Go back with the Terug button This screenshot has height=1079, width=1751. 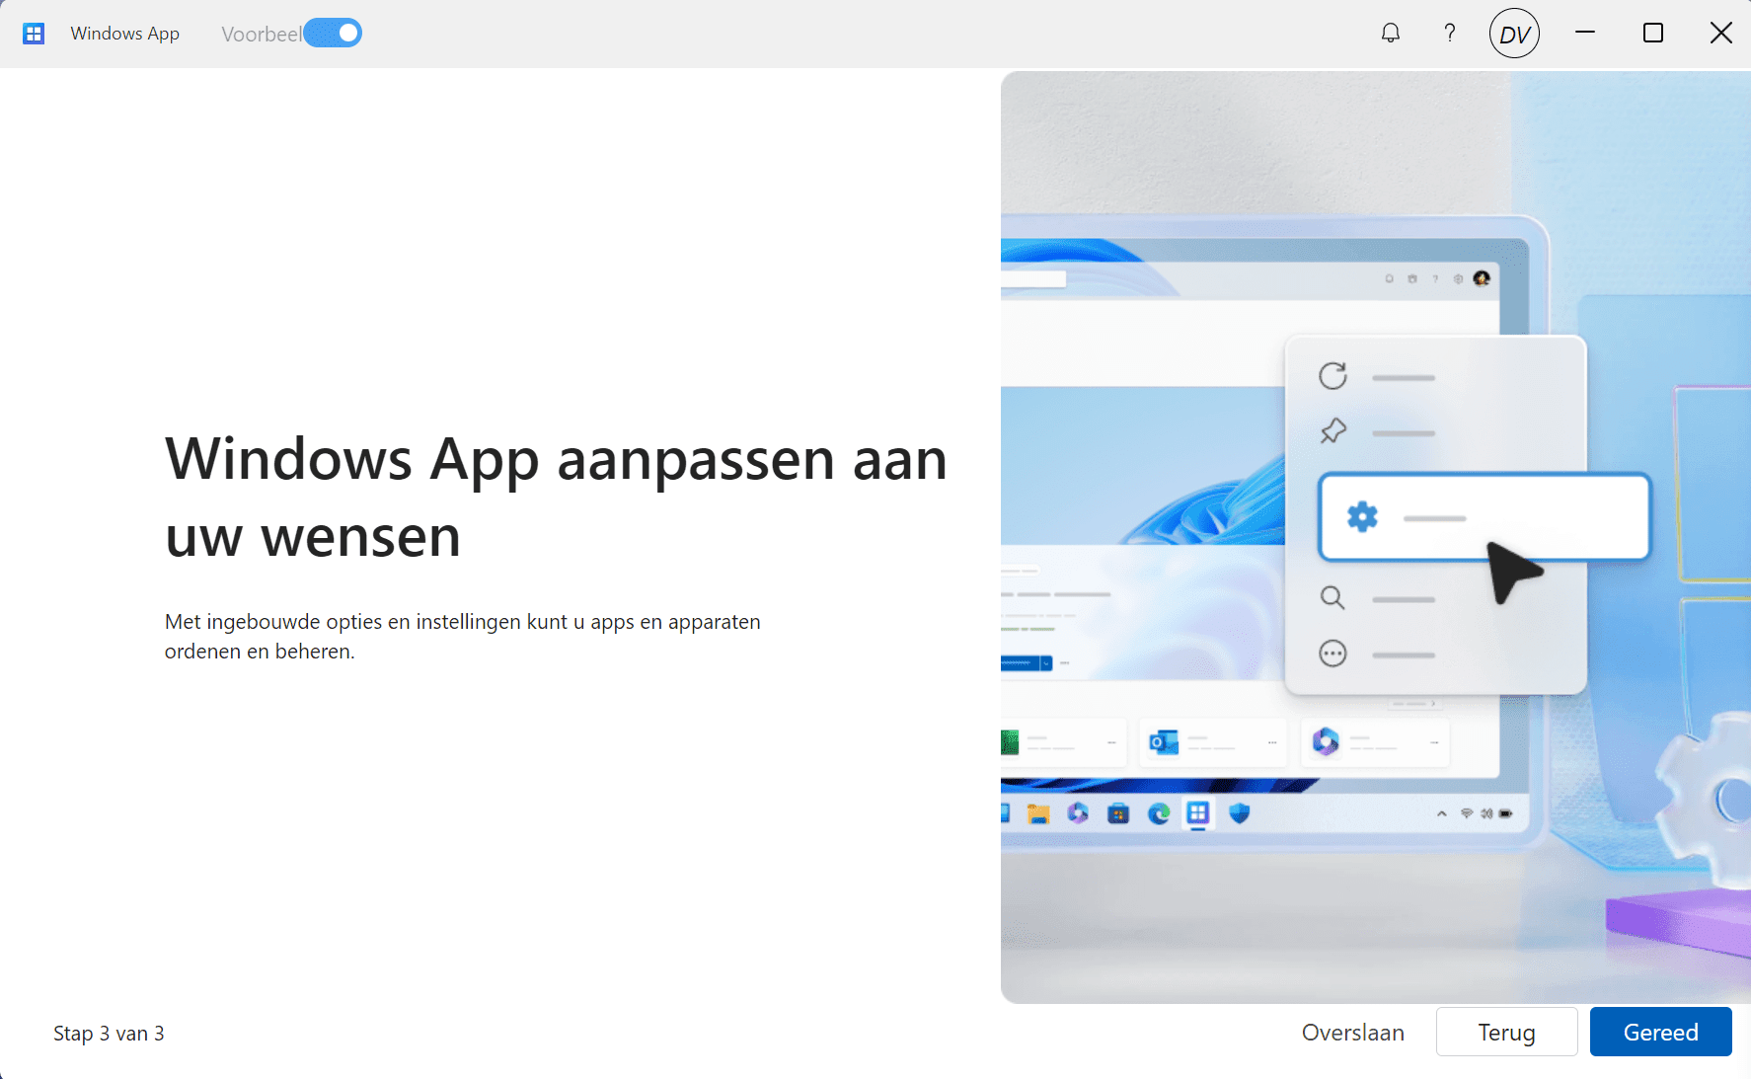click(1506, 1032)
